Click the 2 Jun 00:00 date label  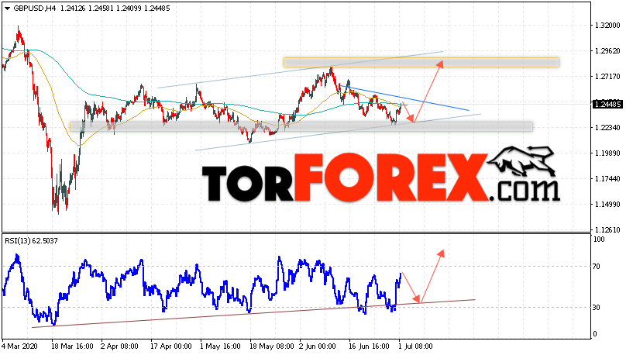[x=318, y=346]
